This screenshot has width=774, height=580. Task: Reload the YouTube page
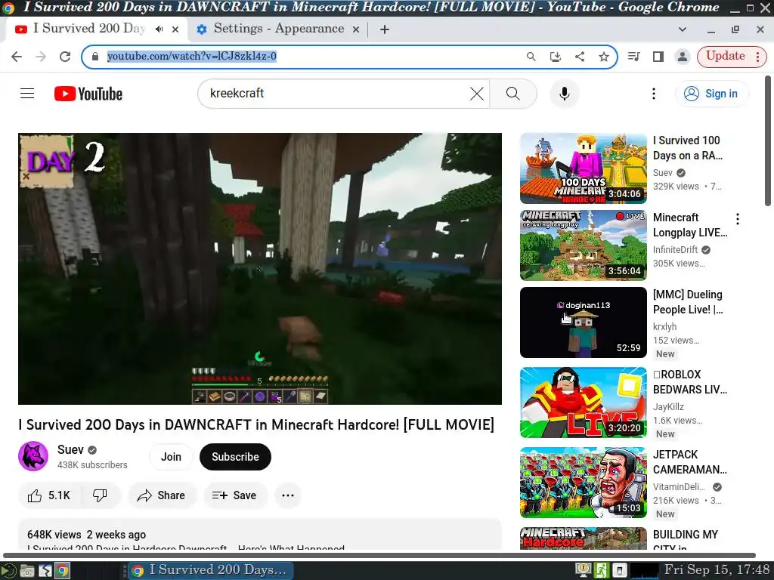(x=65, y=56)
